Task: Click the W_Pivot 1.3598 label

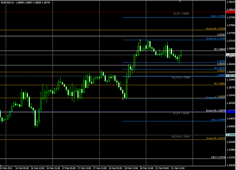Action: click(x=181, y=77)
